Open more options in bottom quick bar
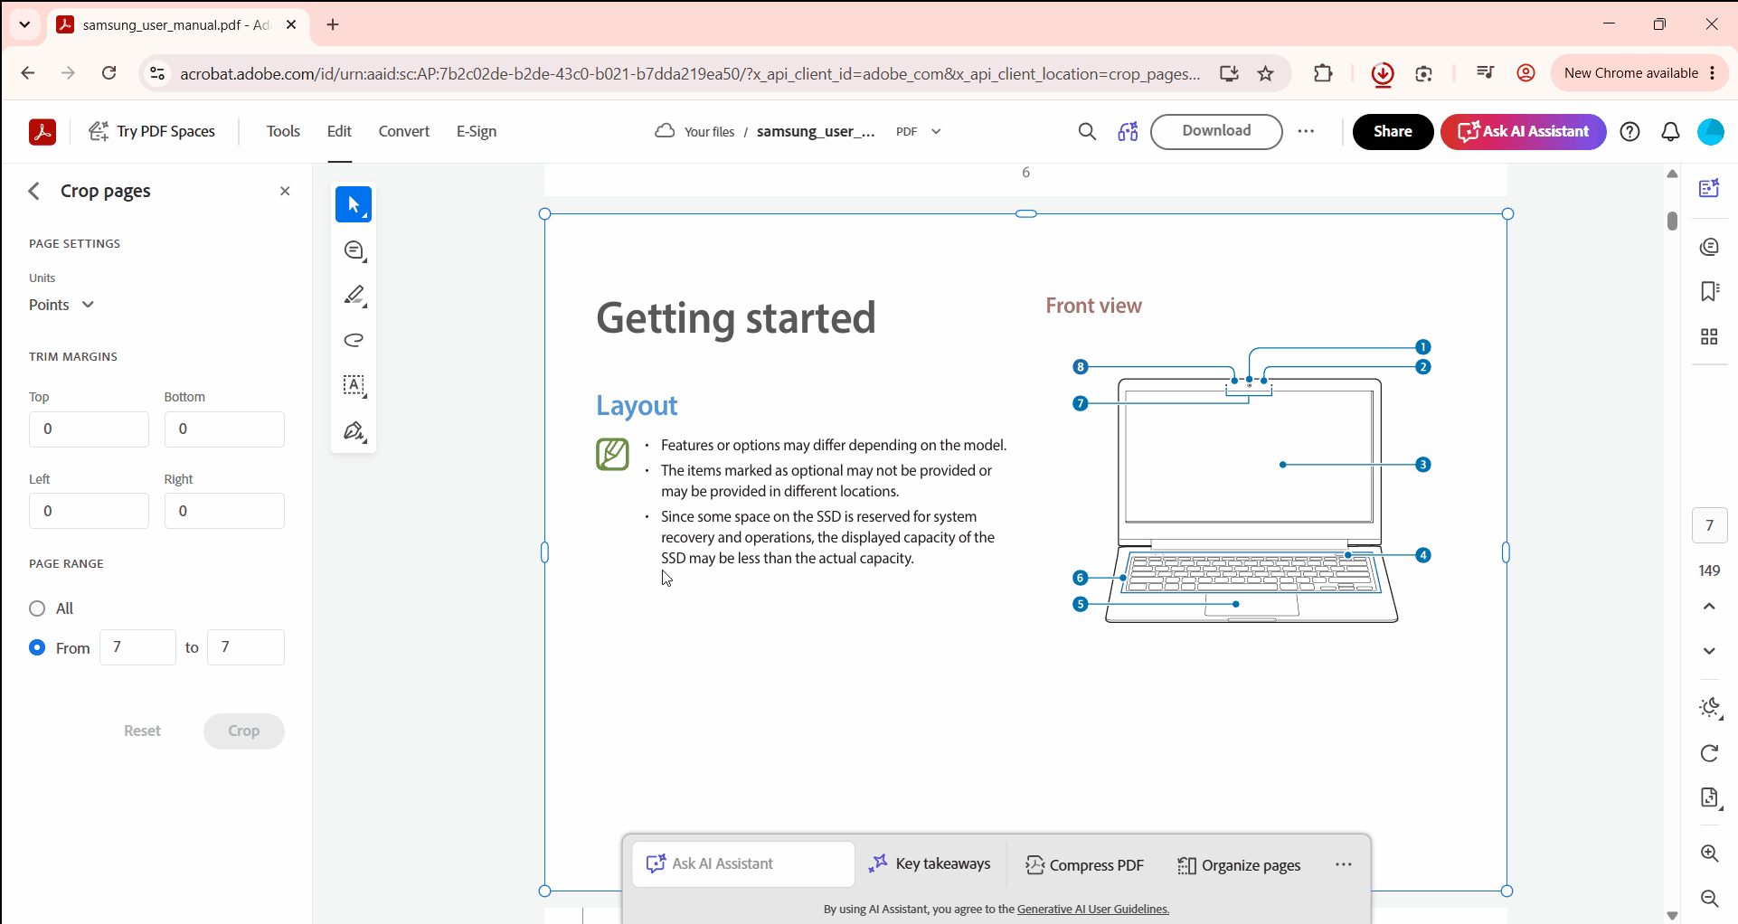1738x924 pixels. point(1344,864)
